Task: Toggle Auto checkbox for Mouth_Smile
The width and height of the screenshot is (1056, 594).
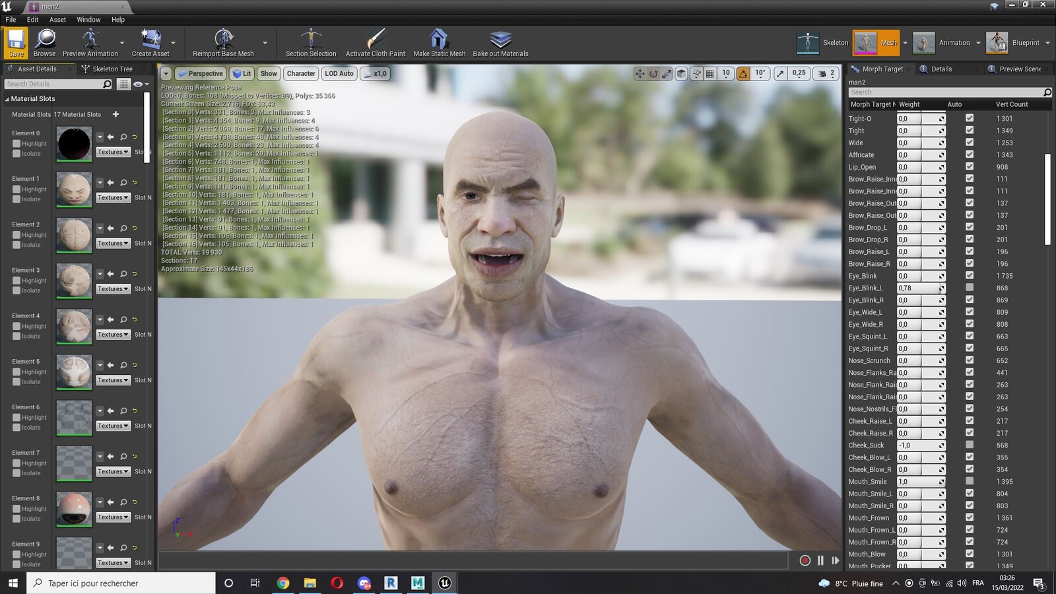Action: click(x=970, y=481)
